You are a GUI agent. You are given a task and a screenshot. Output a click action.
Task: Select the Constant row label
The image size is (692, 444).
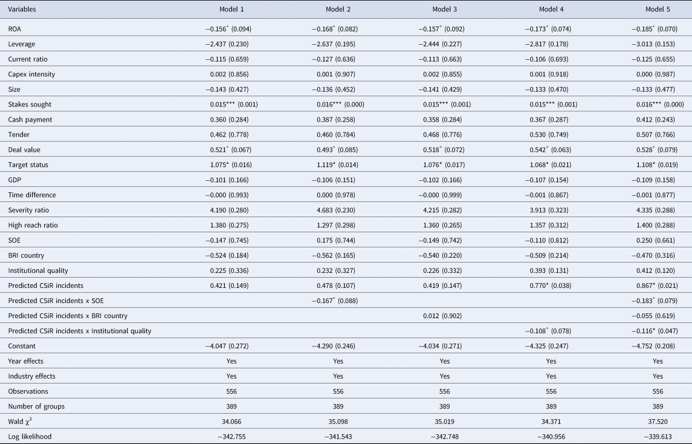(x=23, y=346)
